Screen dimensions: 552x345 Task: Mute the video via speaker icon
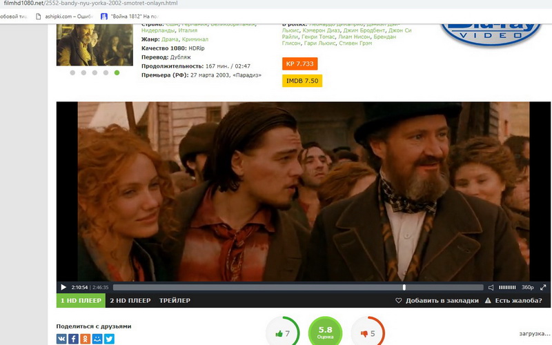491,288
